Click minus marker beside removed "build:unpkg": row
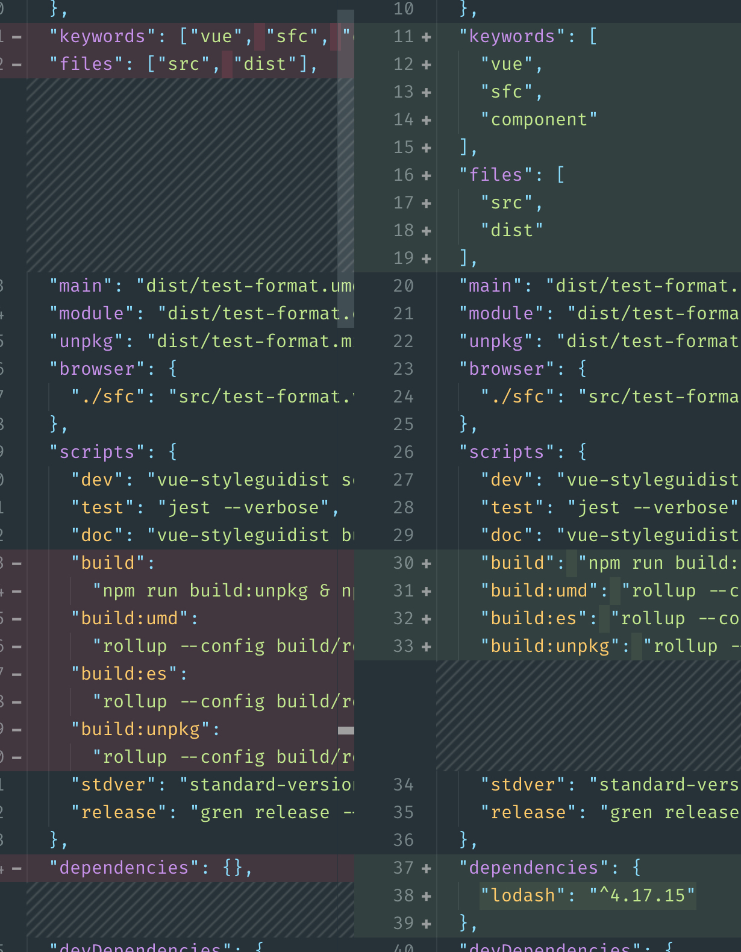This screenshot has height=952, width=741. (x=17, y=730)
